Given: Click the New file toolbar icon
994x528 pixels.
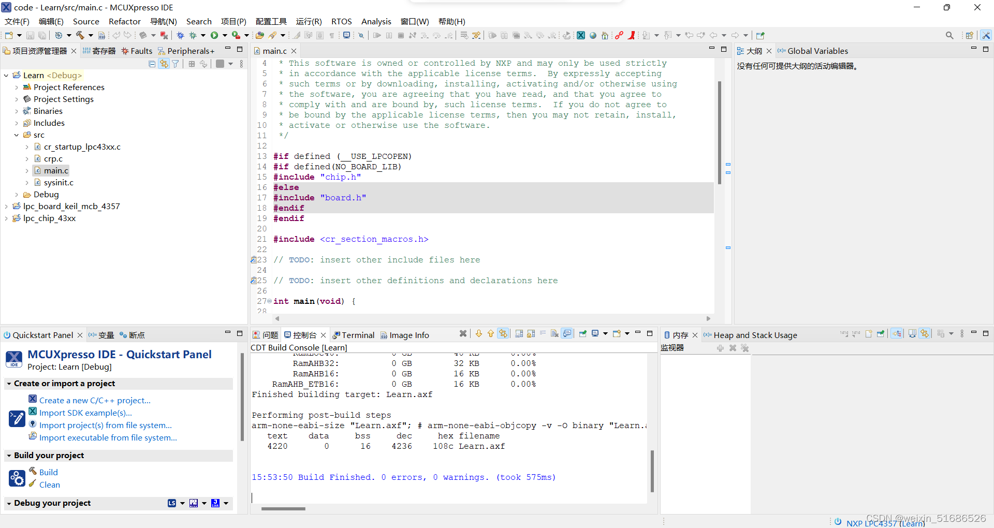Looking at the screenshot, I should point(9,35).
